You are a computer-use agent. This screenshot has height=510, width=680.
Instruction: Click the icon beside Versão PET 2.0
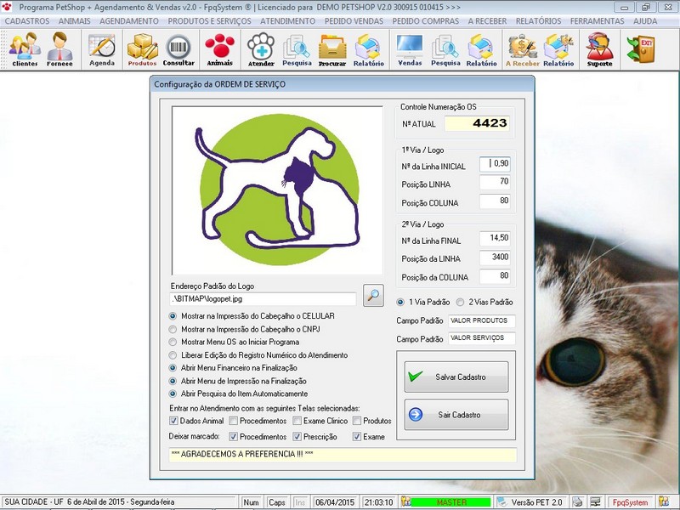tap(501, 501)
